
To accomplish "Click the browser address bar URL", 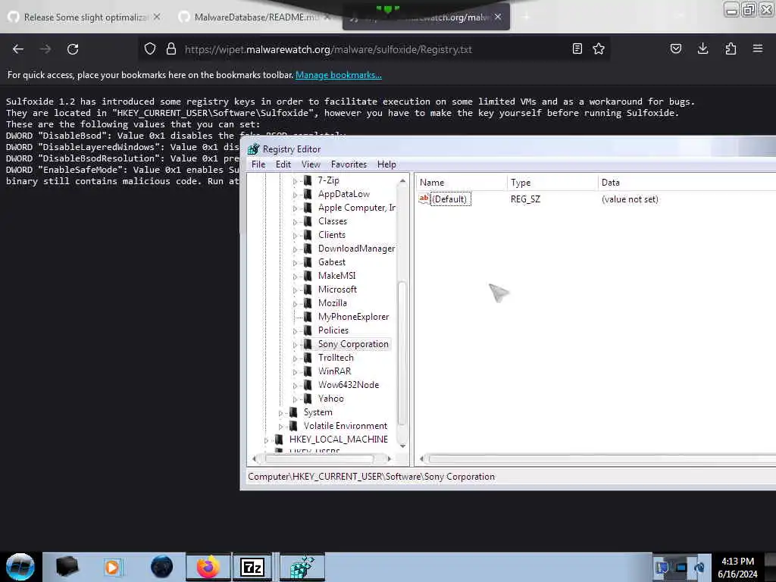I will (x=328, y=49).
